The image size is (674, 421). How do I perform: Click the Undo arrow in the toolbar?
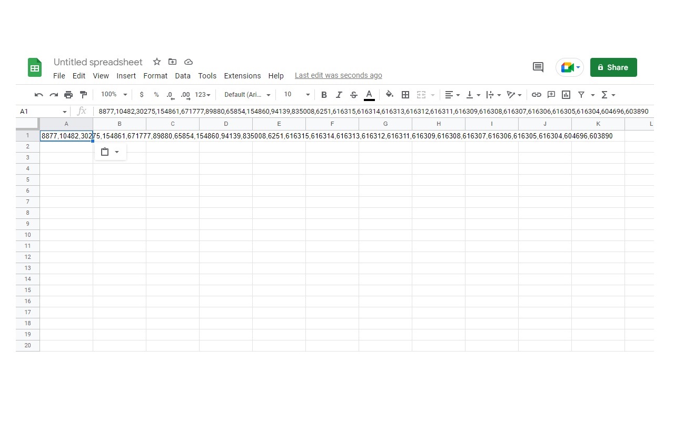coord(38,95)
